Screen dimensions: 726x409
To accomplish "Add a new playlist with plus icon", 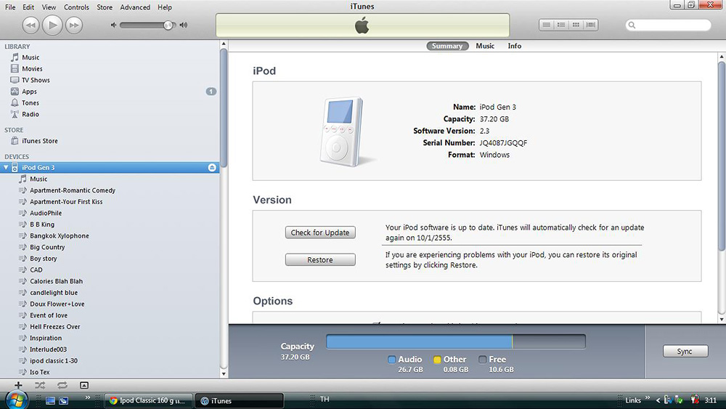I will (x=18, y=385).
